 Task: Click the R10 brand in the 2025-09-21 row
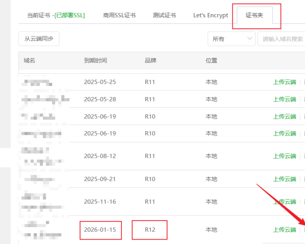[150, 179]
